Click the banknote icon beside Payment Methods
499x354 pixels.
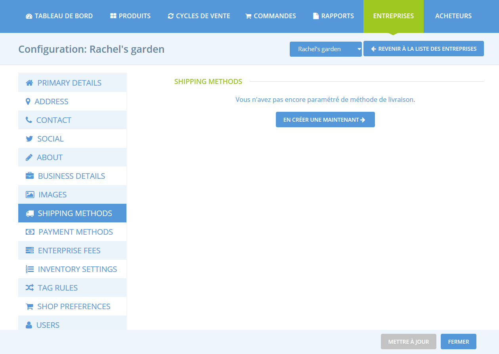[x=30, y=232]
